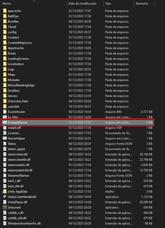The height and width of the screenshot is (228, 165).
Task: Click the ServerHelper batch file icon
Action: (x=5, y=138)
